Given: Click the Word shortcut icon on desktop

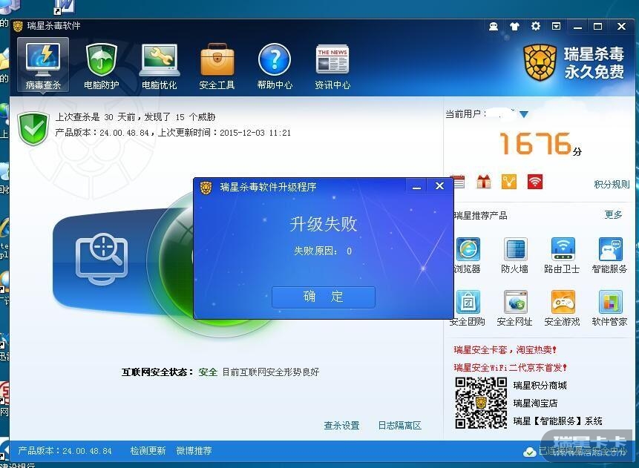Looking at the screenshot, I should (65, 7).
